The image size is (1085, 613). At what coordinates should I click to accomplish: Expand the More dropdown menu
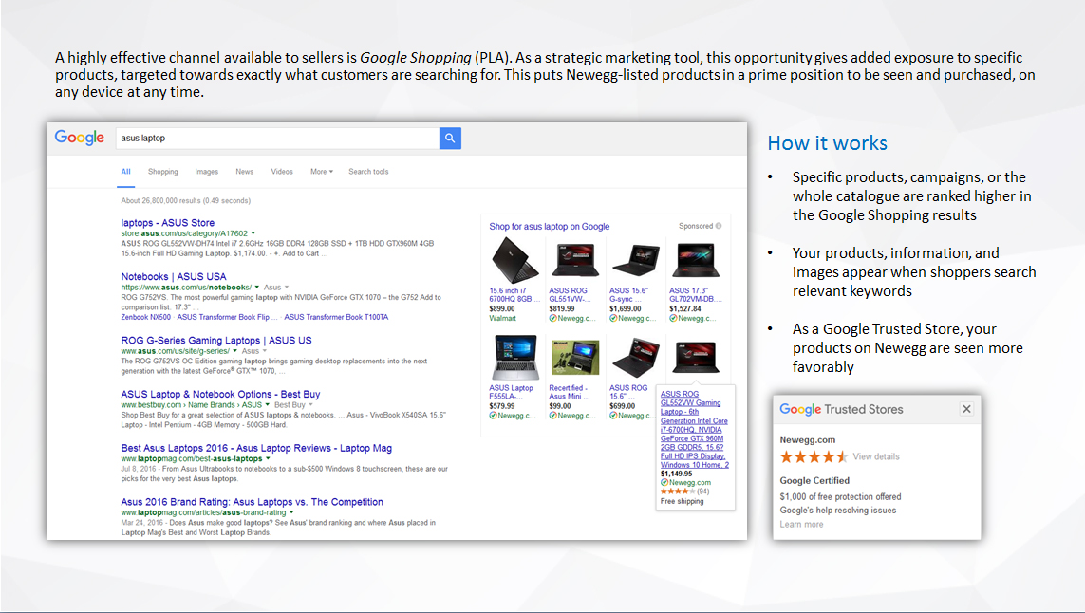pyautogui.click(x=322, y=172)
